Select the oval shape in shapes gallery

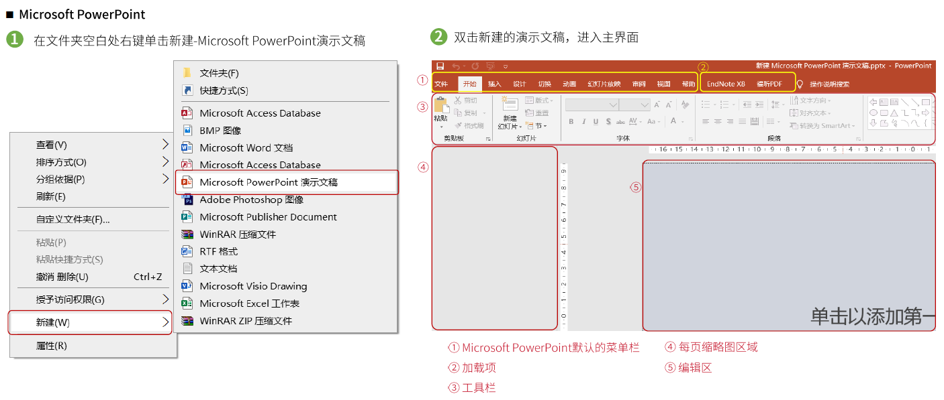(874, 113)
